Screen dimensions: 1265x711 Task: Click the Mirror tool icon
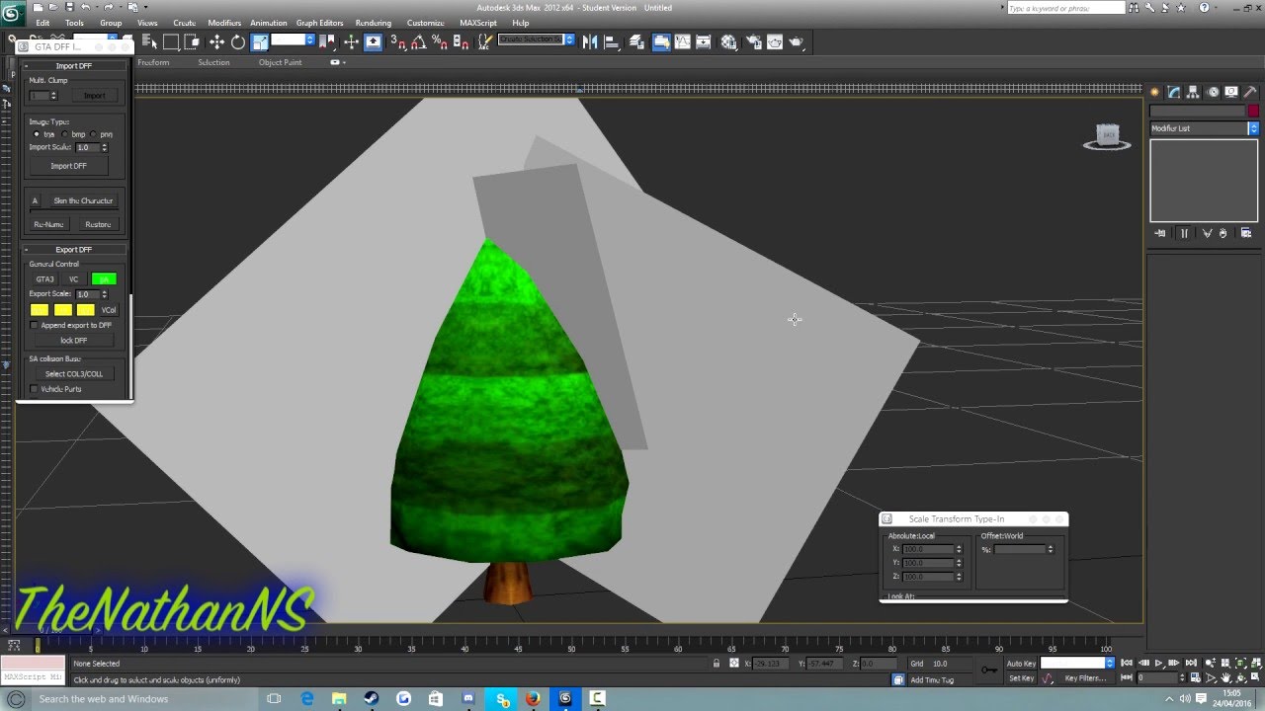pyautogui.click(x=590, y=42)
